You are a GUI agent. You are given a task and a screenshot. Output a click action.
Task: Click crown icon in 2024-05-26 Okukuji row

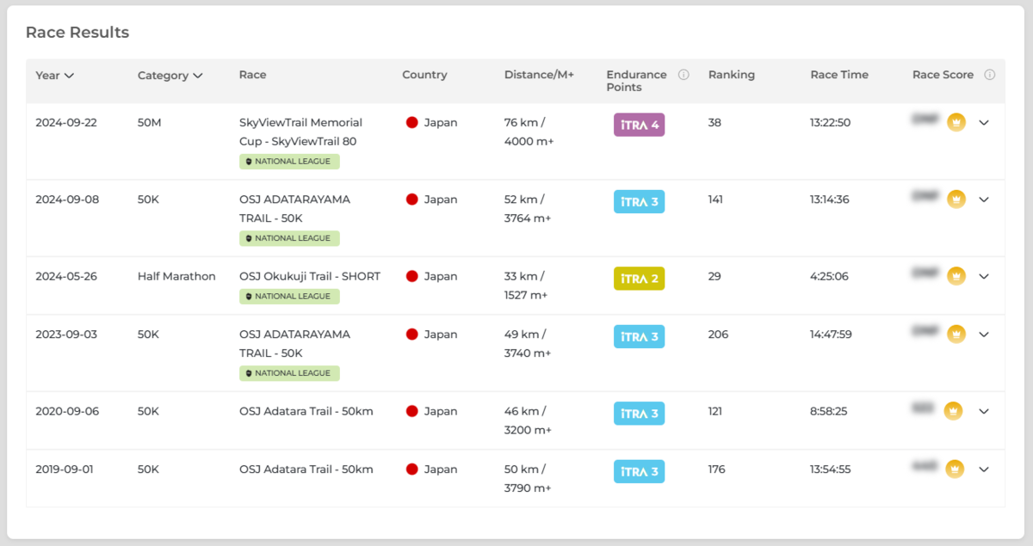coord(956,276)
